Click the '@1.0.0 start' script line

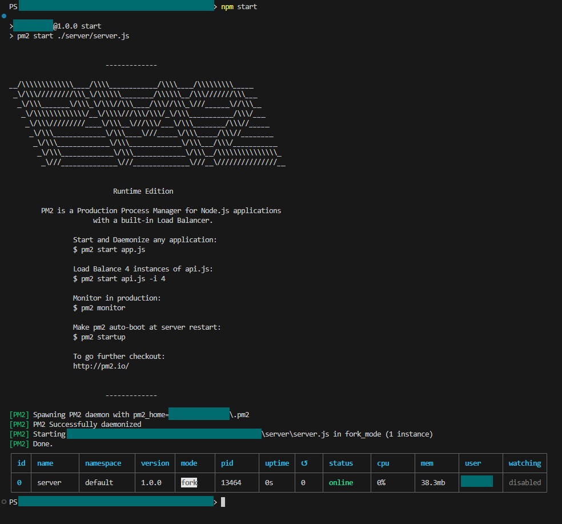tap(77, 26)
